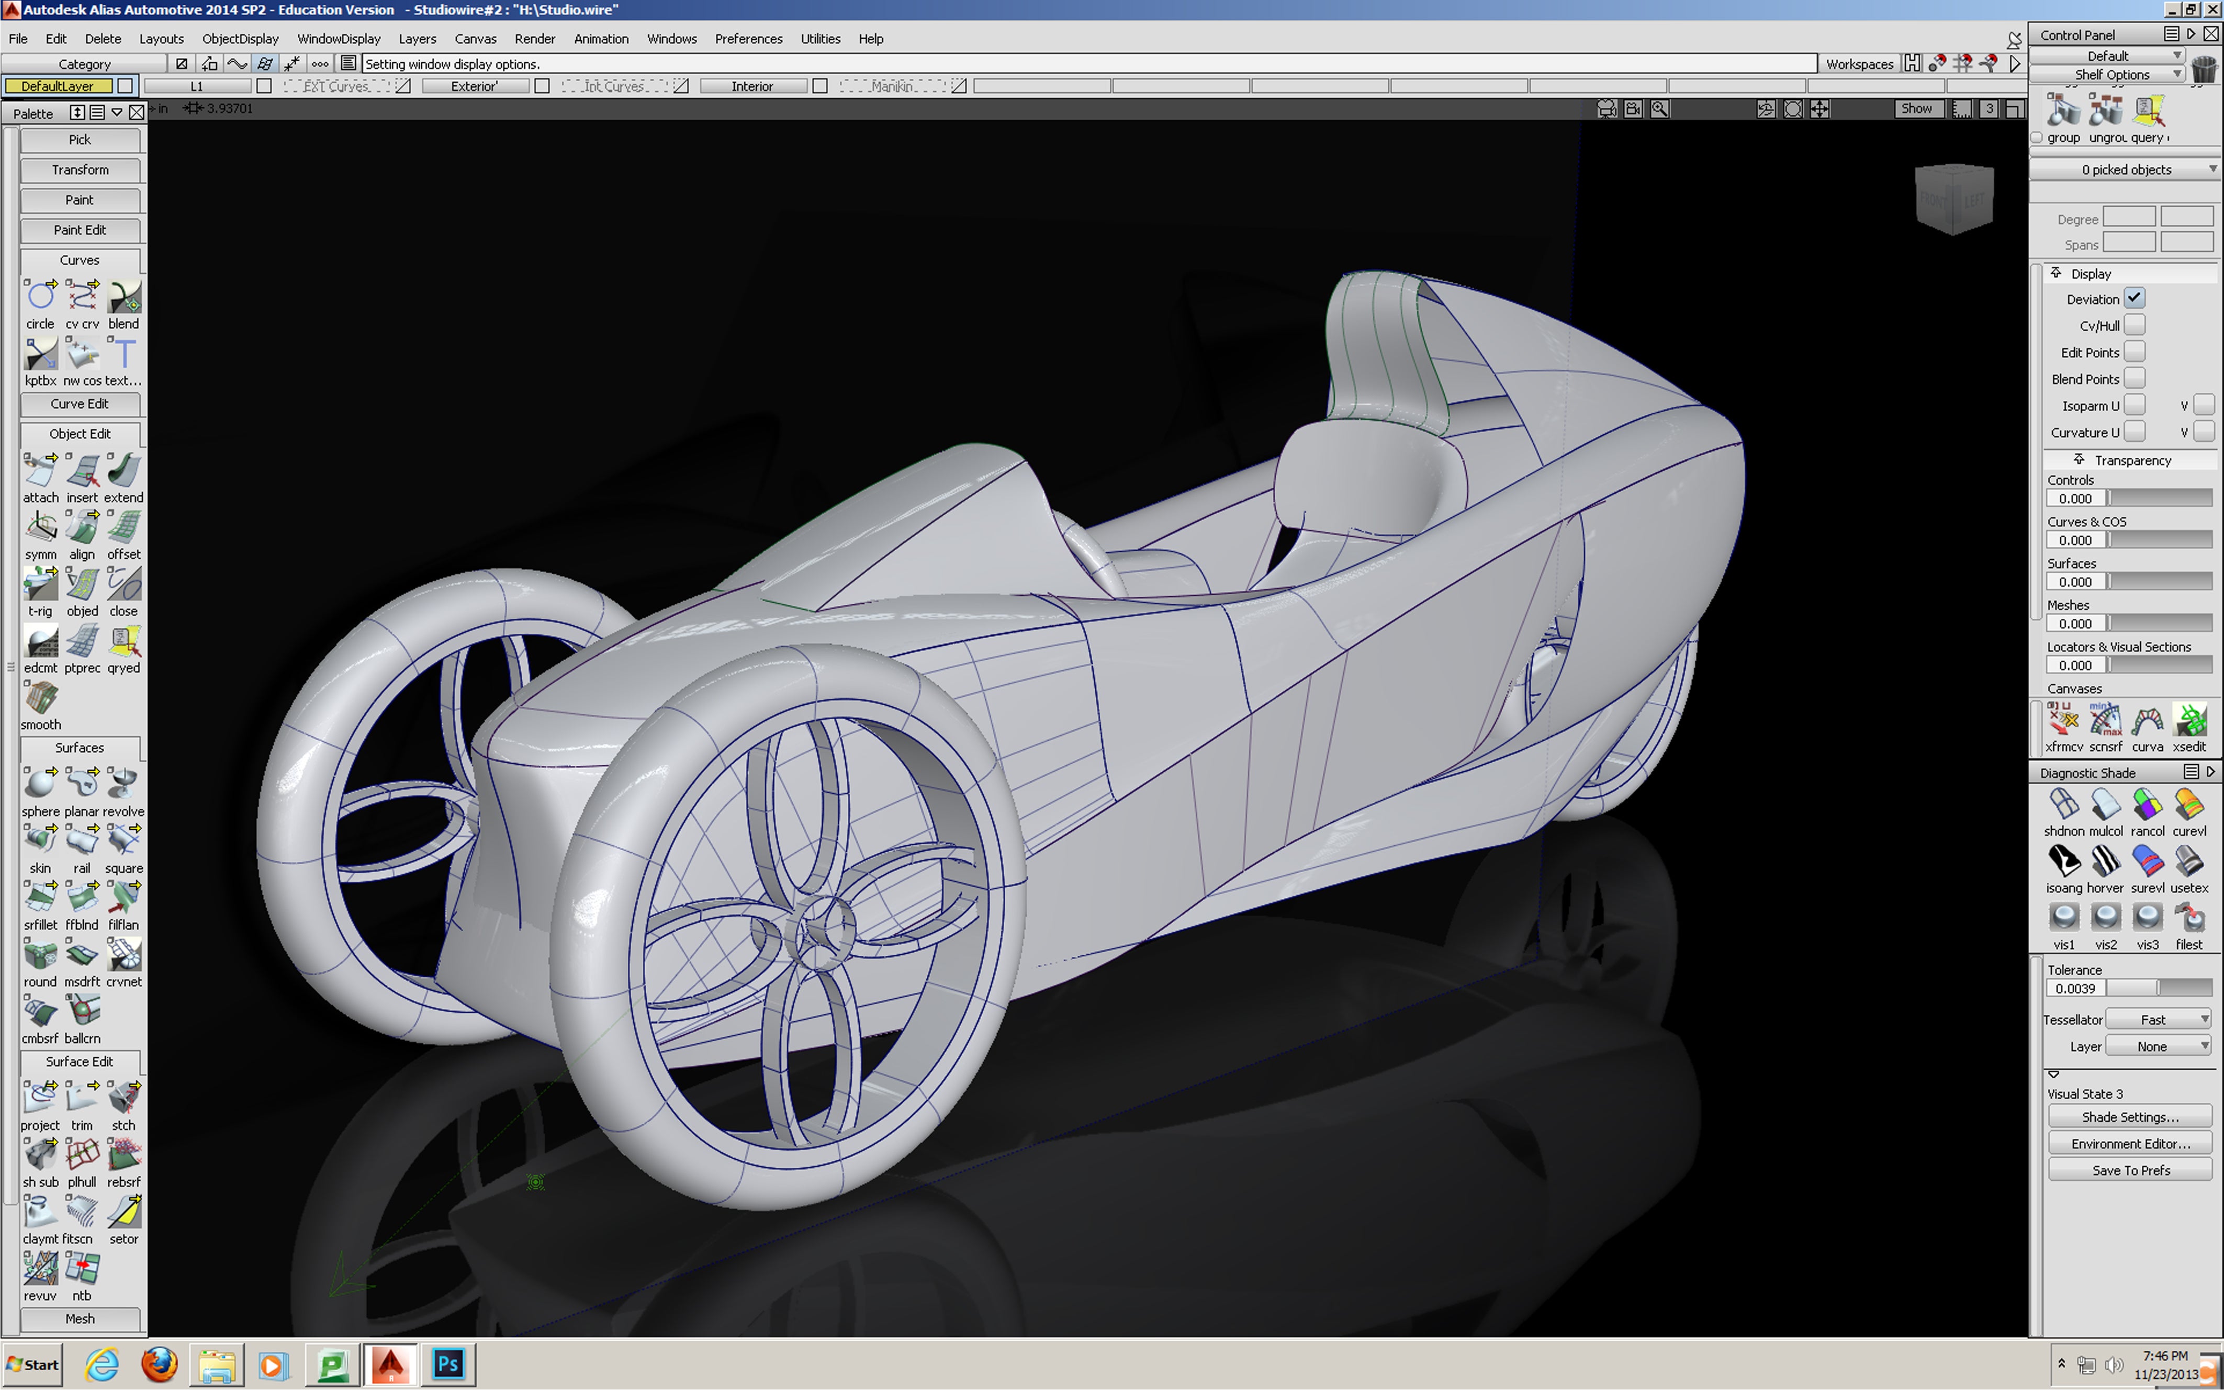Toggle the Isoparm U checkbox
The image size is (2224, 1390).
pyautogui.click(x=2135, y=405)
